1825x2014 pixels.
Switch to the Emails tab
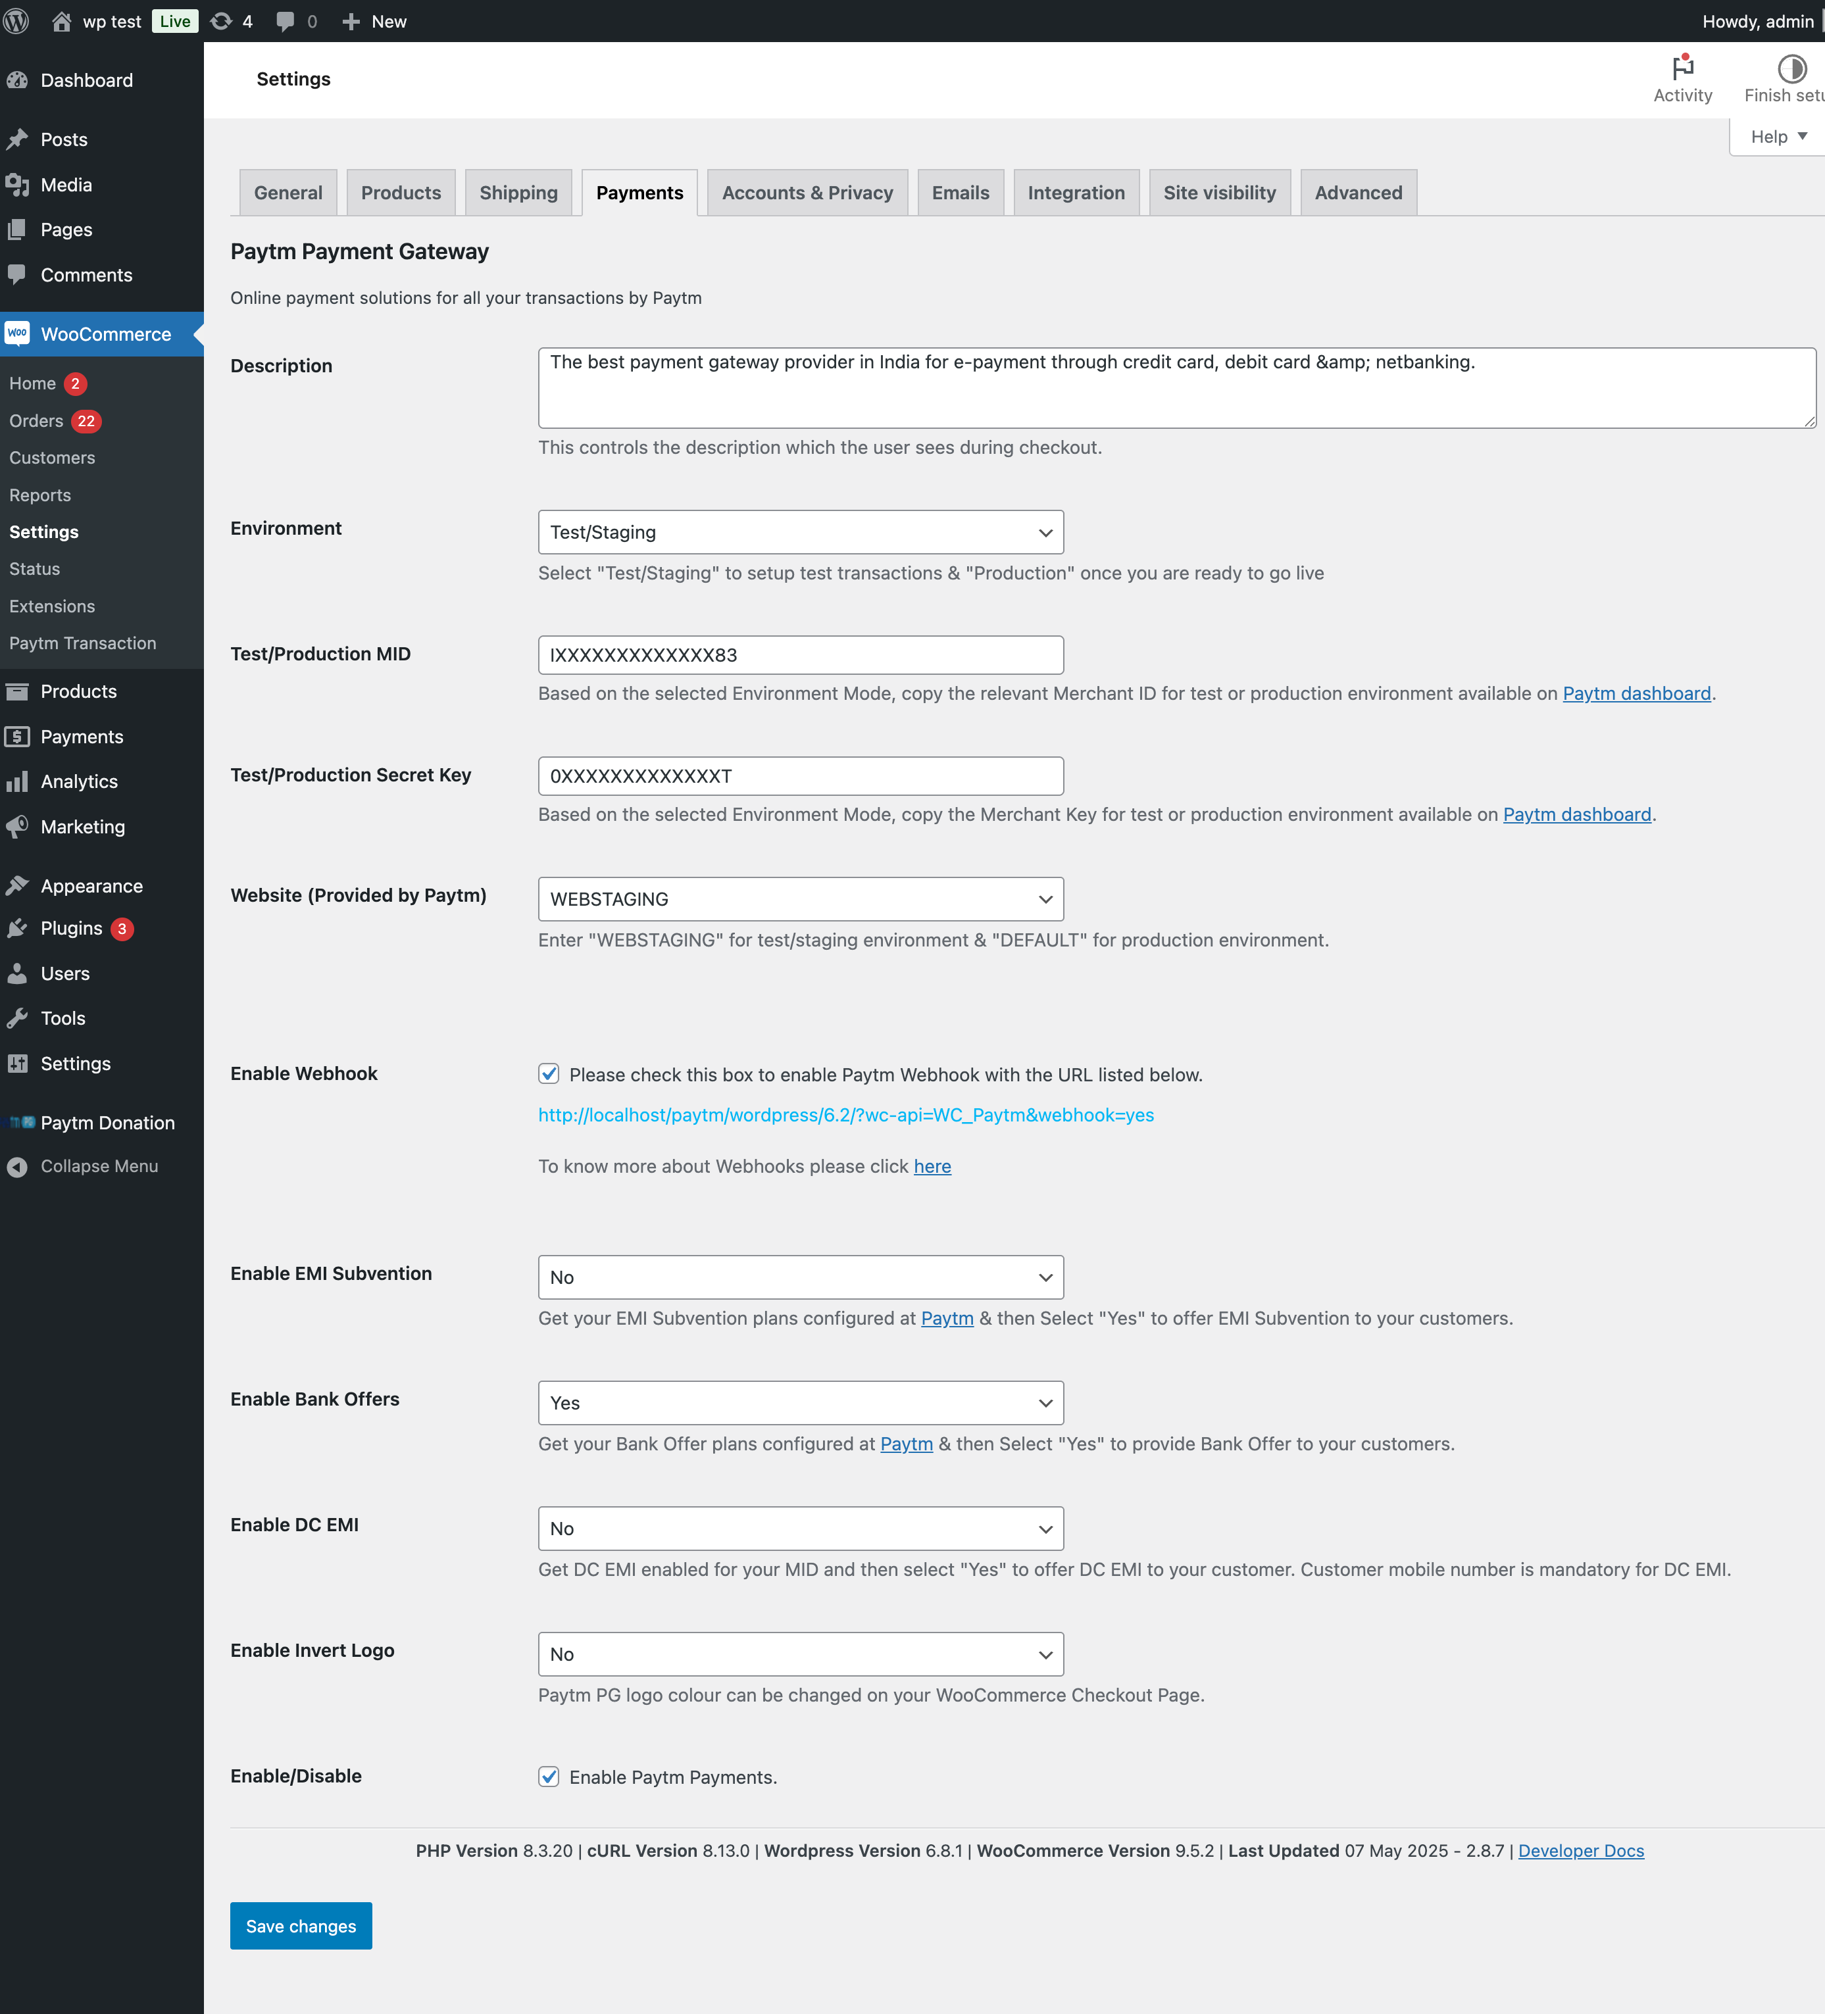(961, 193)
